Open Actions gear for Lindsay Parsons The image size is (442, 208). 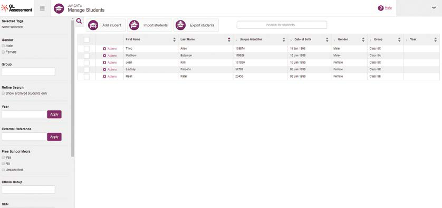coord(104,69)
